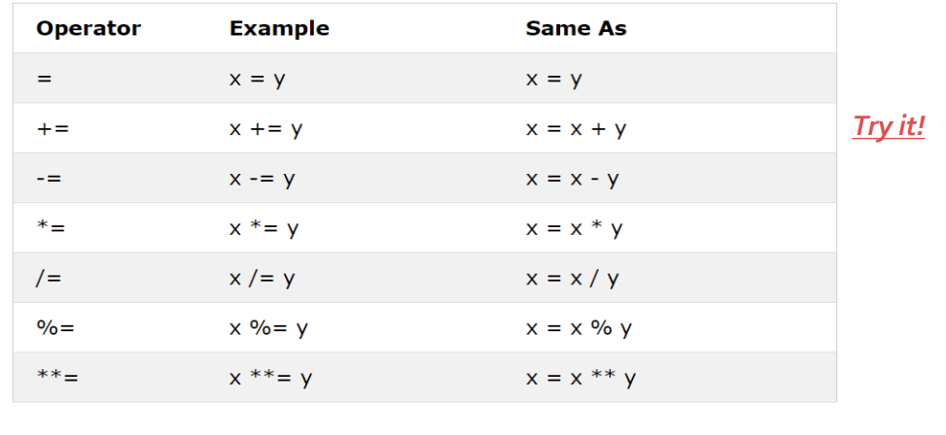This screenshot has height=435, width=946.
Task: Select the Example column header
Action: 279,28
